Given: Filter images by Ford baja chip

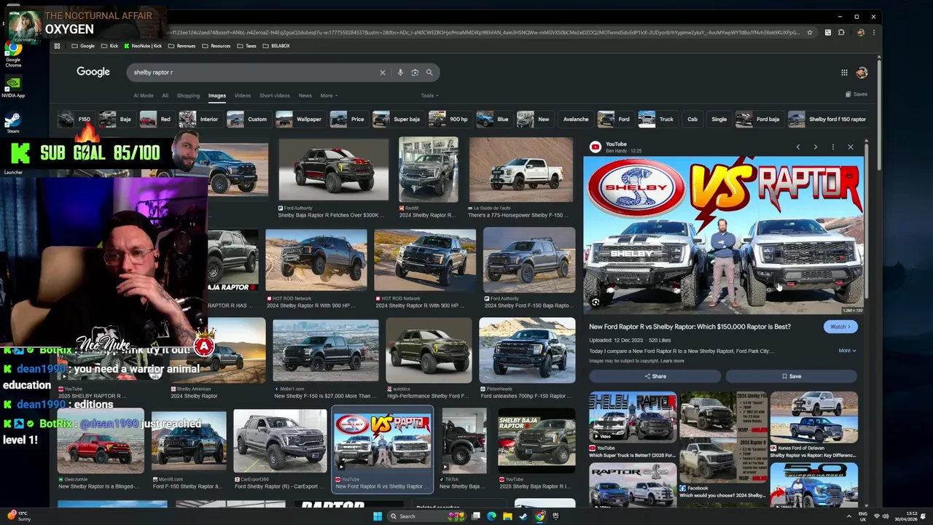Looking at the screenshot, I should pos(759,119).
